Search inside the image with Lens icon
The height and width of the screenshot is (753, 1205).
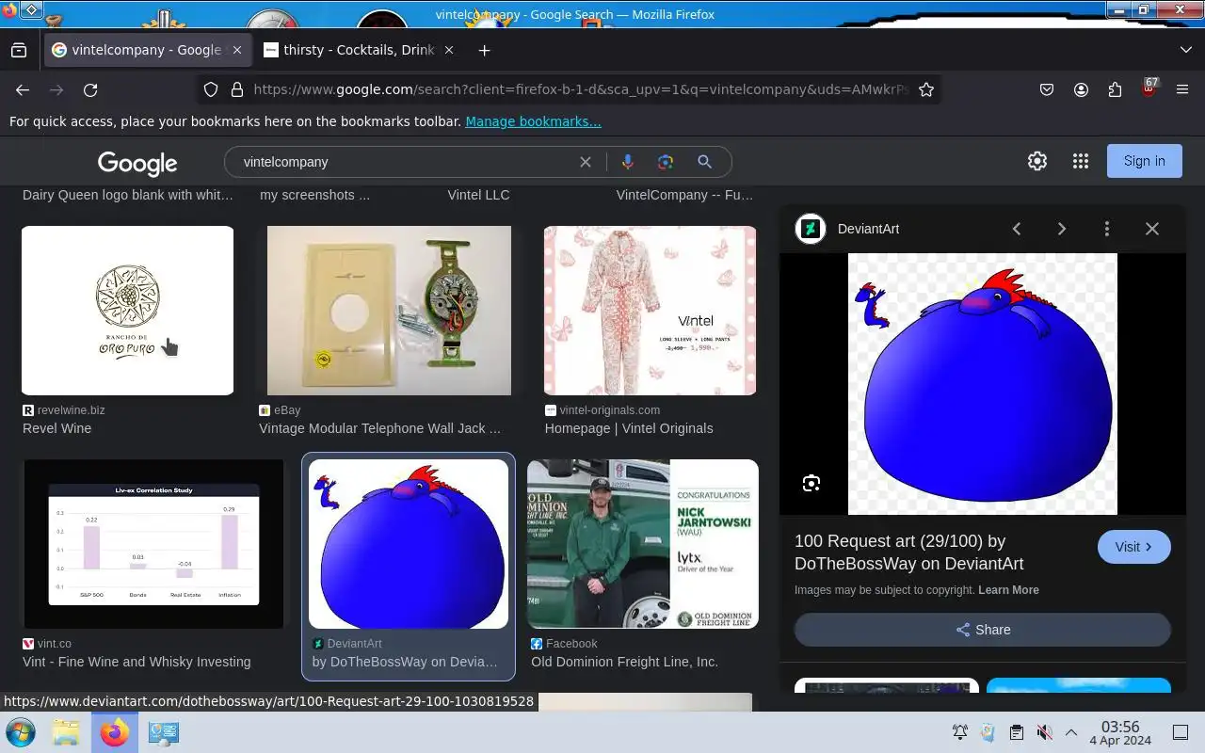(811, 483)
